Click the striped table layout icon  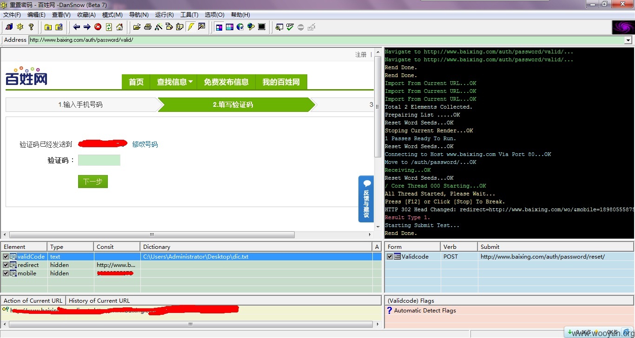[230, 27]
